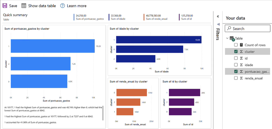Click Show data table button text
Viewport: 272px width, 129px height.
coord(42,6)
